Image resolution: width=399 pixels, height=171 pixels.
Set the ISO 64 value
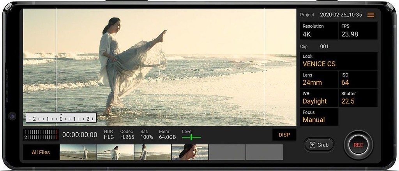358,79
